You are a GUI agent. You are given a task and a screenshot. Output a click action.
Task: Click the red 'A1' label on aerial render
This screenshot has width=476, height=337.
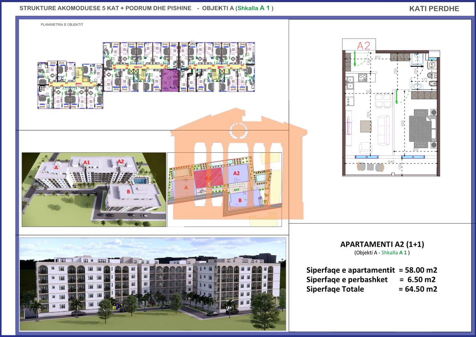(x=87, y=162)
